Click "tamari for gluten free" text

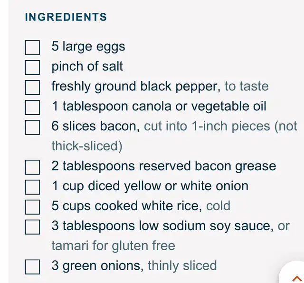click(x=113, y=246)
